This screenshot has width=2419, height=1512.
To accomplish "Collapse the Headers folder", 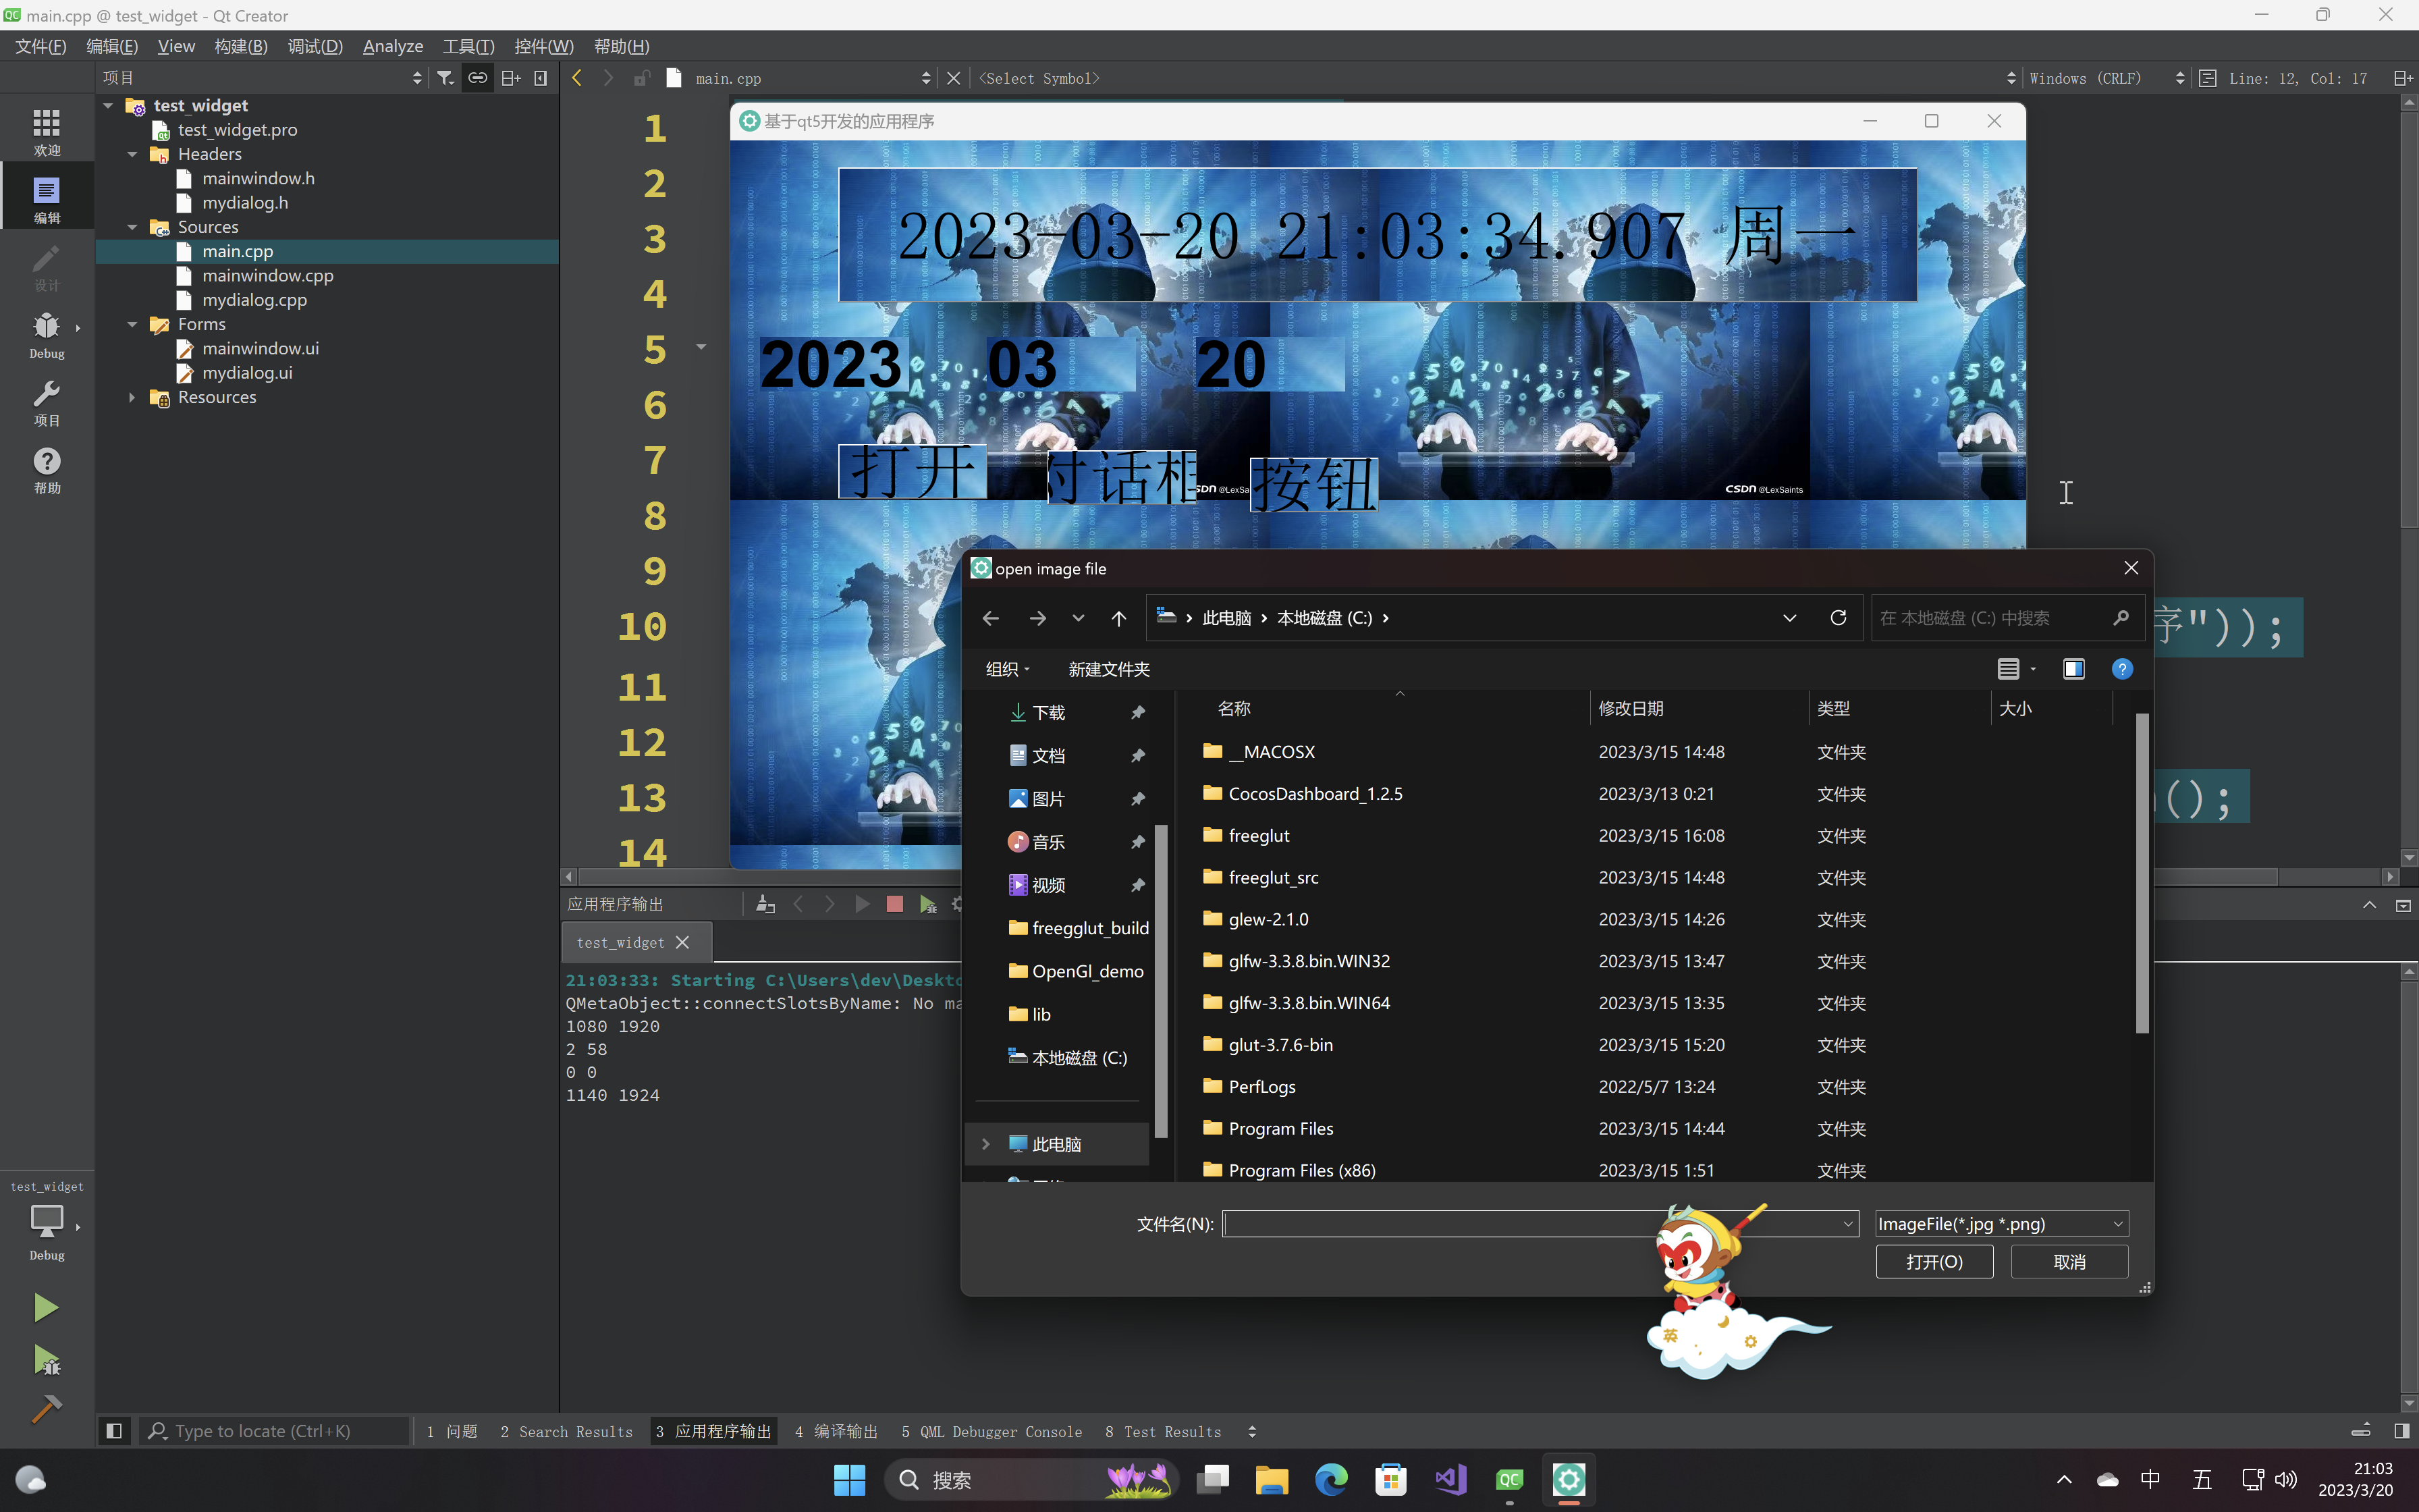I will [132, 155].
